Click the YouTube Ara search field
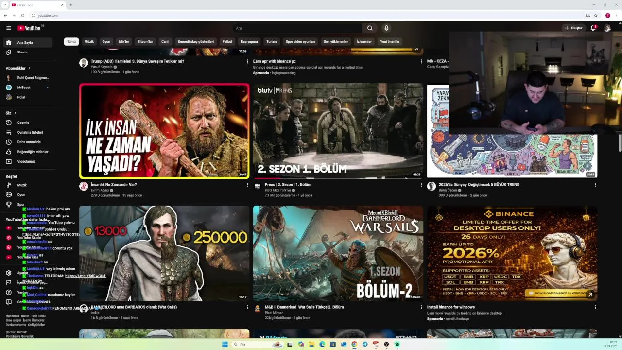Screen dimensions: 622x350 click(x=297, y=28)
